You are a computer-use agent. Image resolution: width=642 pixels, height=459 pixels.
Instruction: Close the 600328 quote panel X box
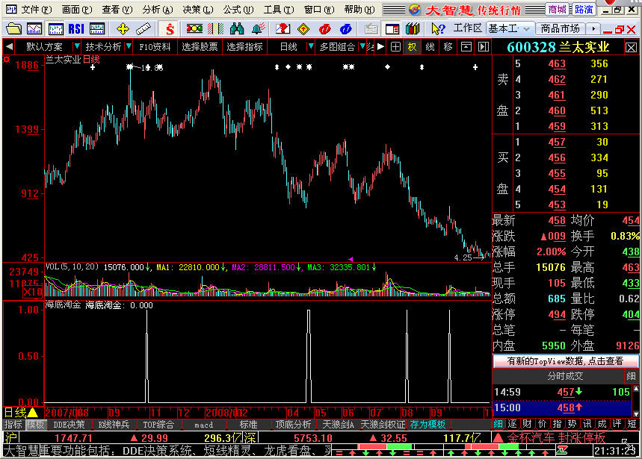click(631, 48)
